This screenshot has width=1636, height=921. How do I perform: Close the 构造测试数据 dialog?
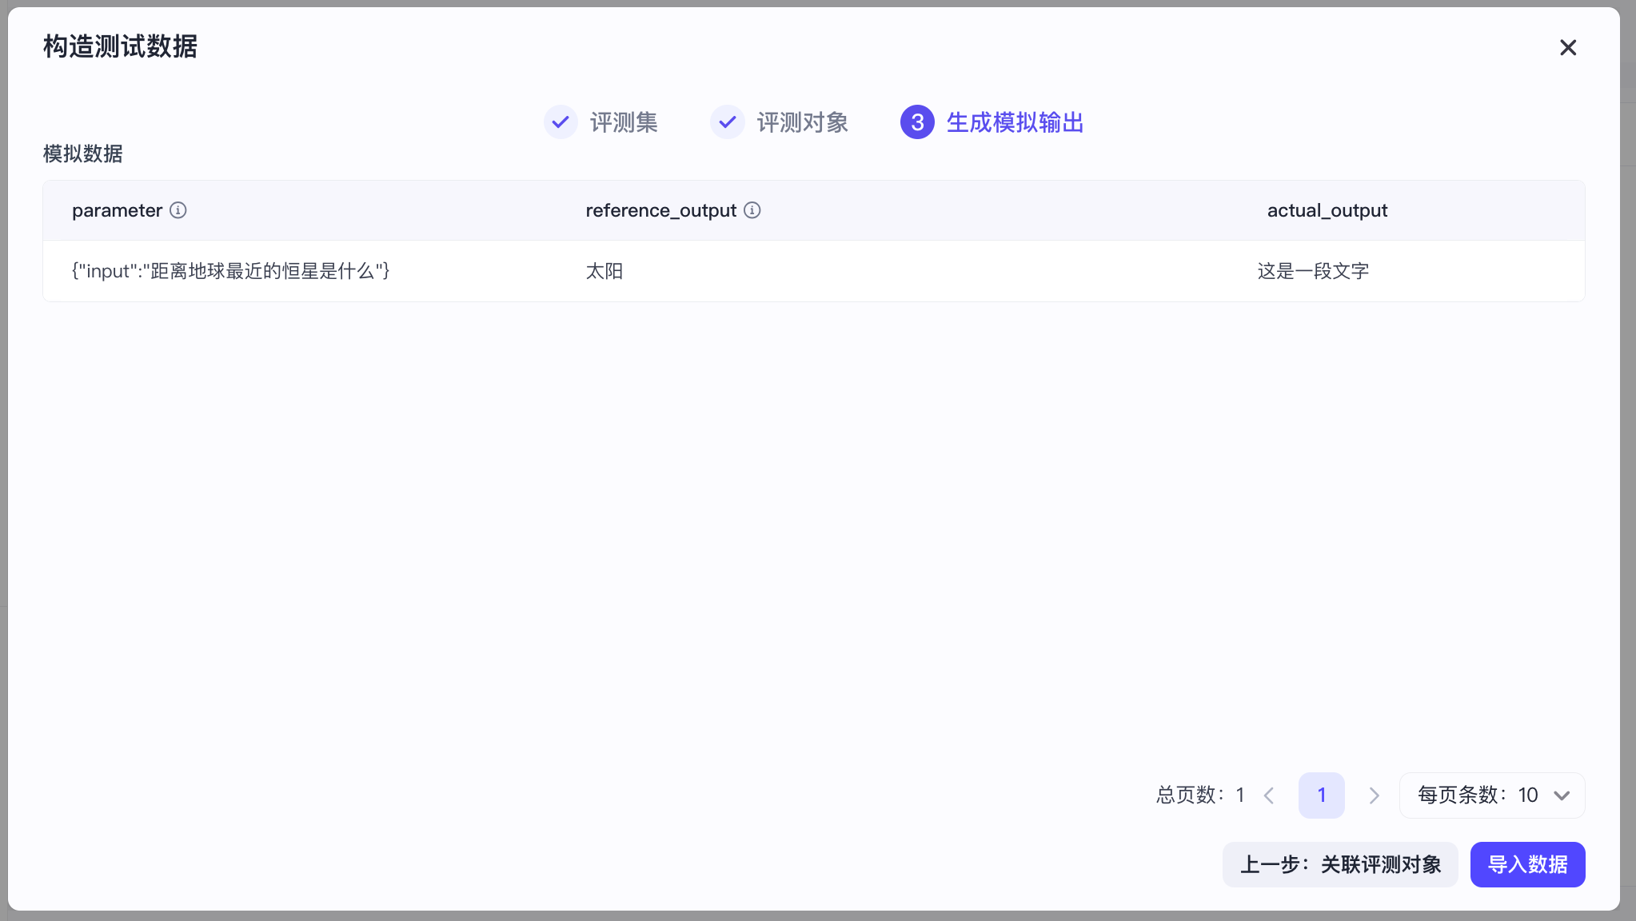(x=1568, y=48)
